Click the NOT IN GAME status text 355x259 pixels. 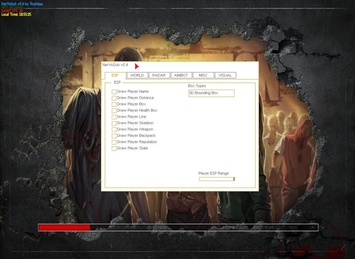[12, 7]
